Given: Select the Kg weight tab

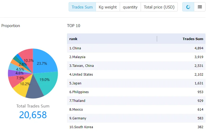Looking at the screenshot, I should [108, 7].
